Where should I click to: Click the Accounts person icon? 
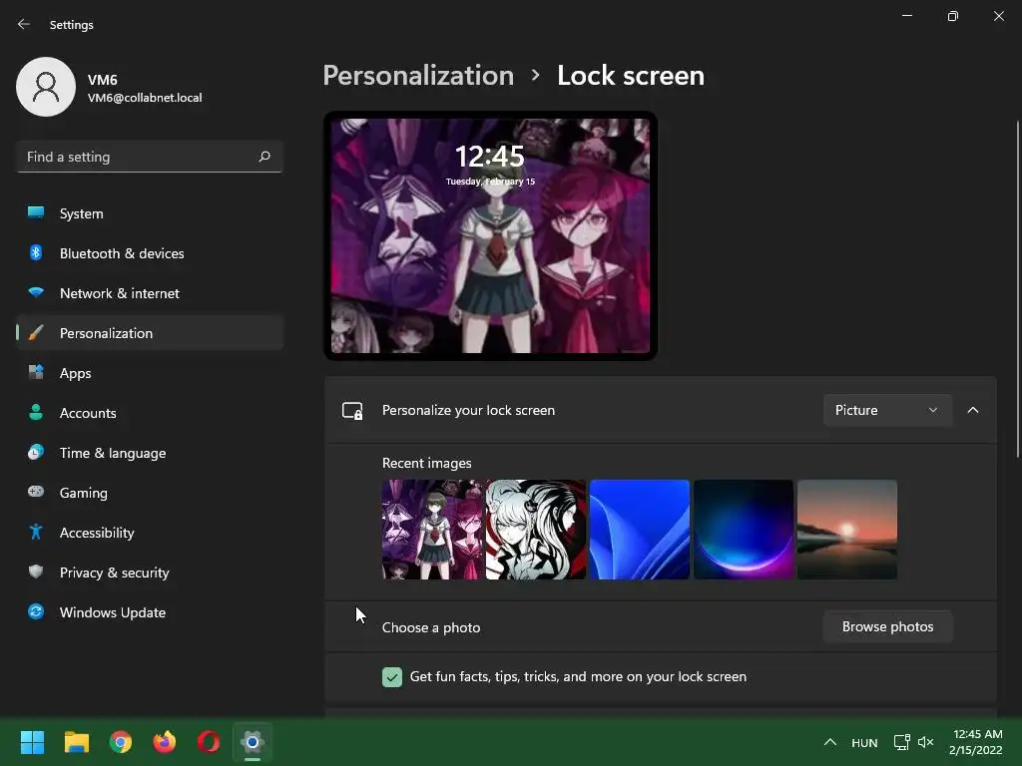pos(36,412)
